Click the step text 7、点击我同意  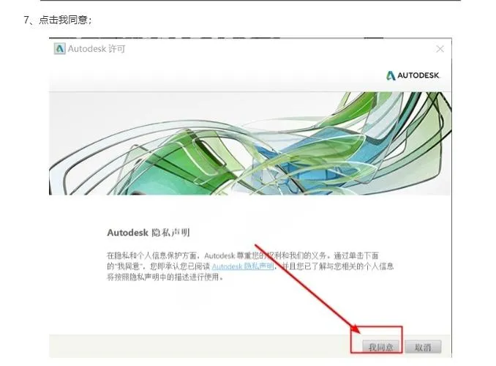click(x=58, y=20)
